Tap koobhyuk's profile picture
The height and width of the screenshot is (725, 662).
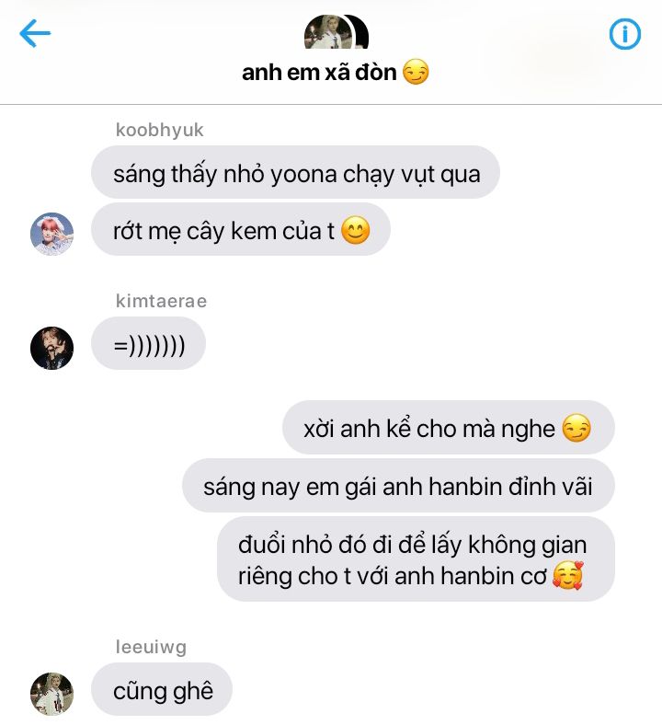pos(51,234)
